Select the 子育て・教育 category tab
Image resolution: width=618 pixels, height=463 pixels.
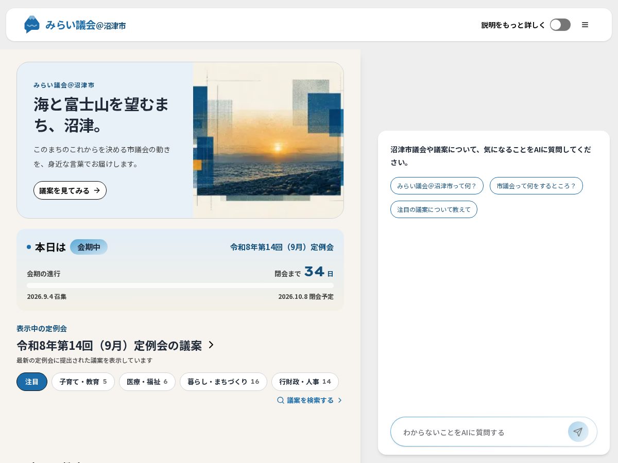[83, 382]
